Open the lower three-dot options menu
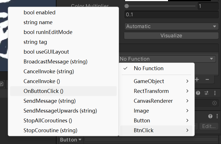The height and width of the screenshot is (144, 221). 217,116
